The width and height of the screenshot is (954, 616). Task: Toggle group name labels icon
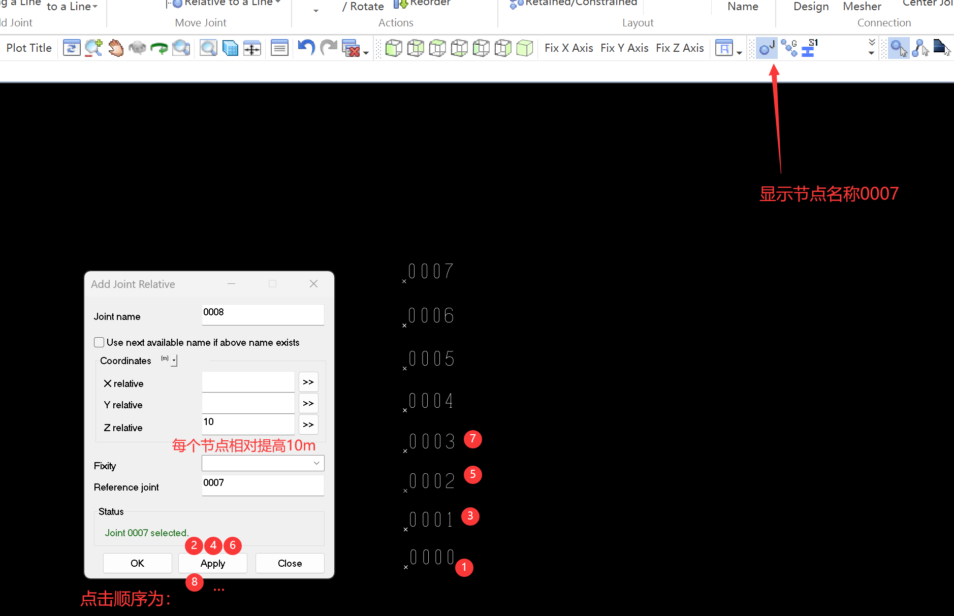[789, 48]
